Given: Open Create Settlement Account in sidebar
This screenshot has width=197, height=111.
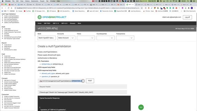Looking at the screenshot, I should tap(11, 31).
